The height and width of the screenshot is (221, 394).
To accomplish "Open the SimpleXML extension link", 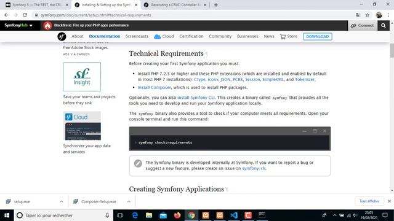I will [x=273, y=79].
